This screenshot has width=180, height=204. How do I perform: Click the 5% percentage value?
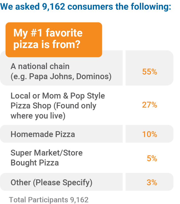coord(152,158)
